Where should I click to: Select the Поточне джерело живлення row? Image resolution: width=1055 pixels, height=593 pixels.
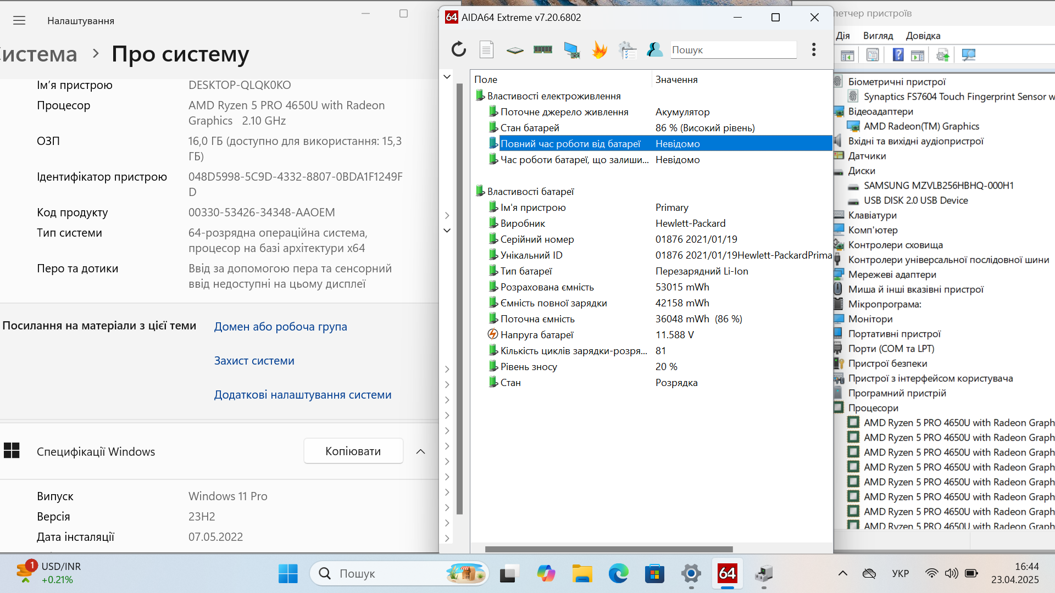pos(659,112)
